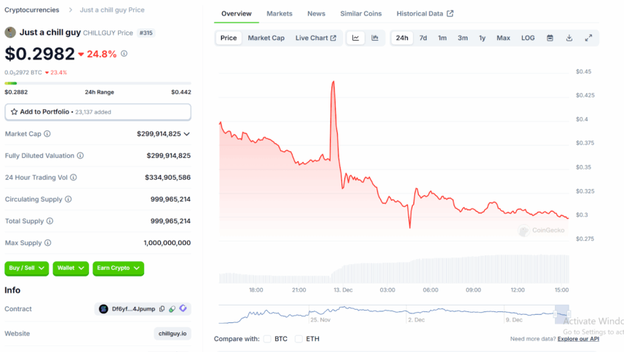Click the #315 rank badge
The image size is (624, 352).
[146, 33]
